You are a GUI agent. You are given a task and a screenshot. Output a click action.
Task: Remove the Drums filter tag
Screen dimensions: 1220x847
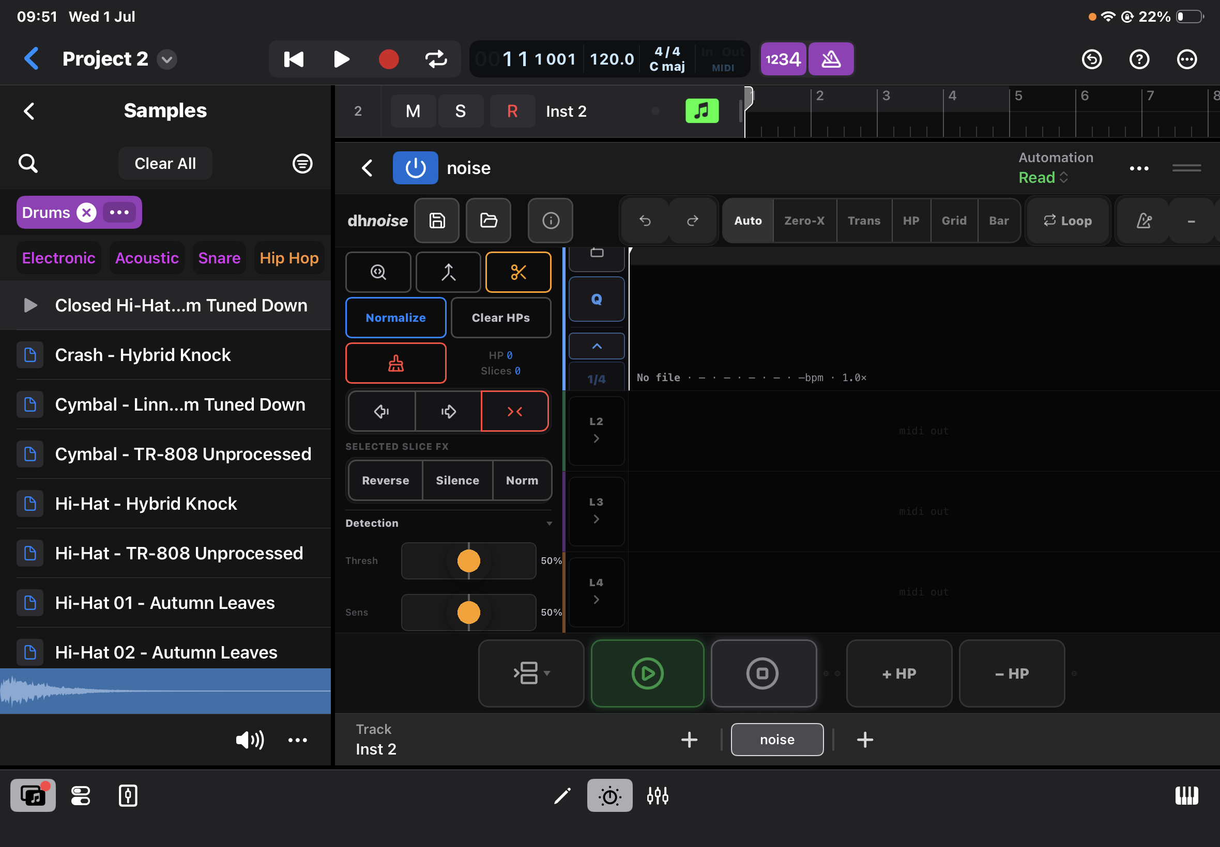click(86, 212)
